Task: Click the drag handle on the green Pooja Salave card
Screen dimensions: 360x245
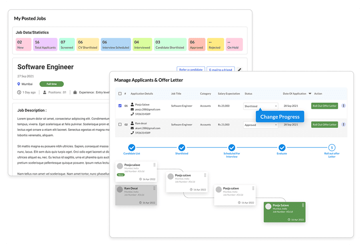Action: (x=303, y=205)
